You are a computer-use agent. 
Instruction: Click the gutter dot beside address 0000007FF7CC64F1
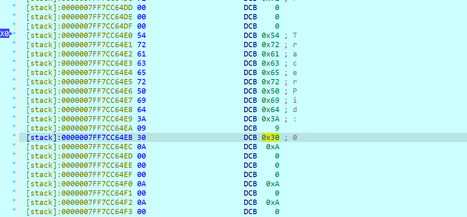coord(15,192)
